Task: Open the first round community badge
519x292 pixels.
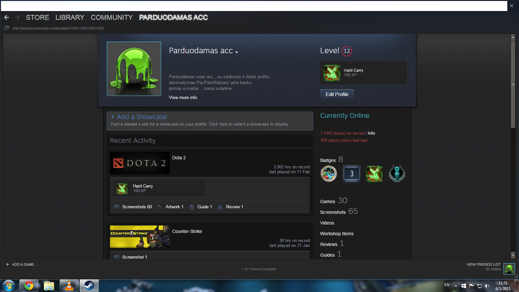Action: 329,174
